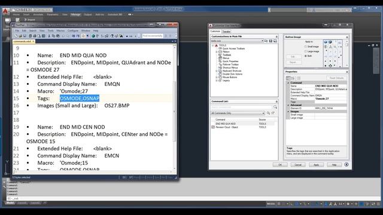Image resolution: width=383 pixels, height=215 pixels.
Task: Toggle the Word Wrap icon in TextPad
Action: [83, 36]
